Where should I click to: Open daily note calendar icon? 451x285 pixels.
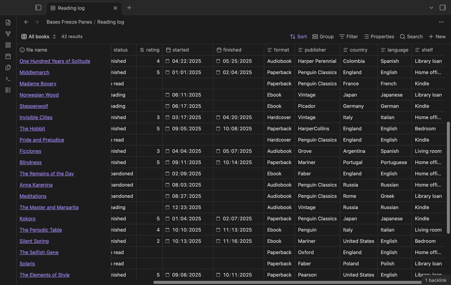click(x=8, y=56)
